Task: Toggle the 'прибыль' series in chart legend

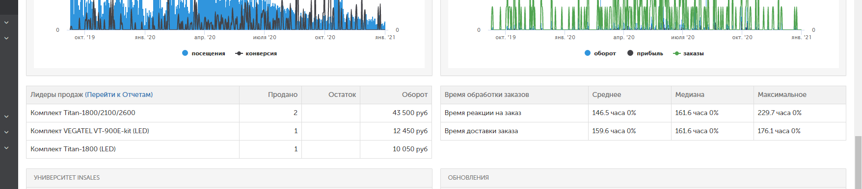Action: point(645,53)
